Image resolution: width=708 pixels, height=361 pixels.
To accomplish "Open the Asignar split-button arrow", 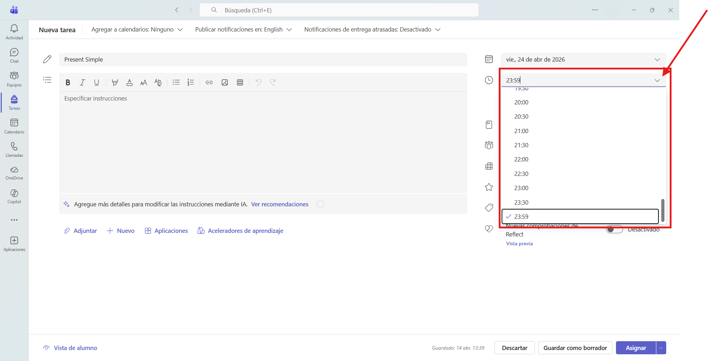I will coord(661,348).
